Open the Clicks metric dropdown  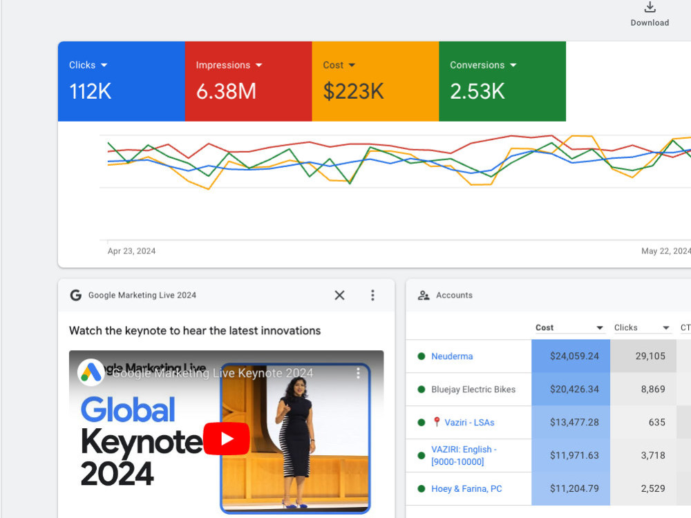(104, 65)
